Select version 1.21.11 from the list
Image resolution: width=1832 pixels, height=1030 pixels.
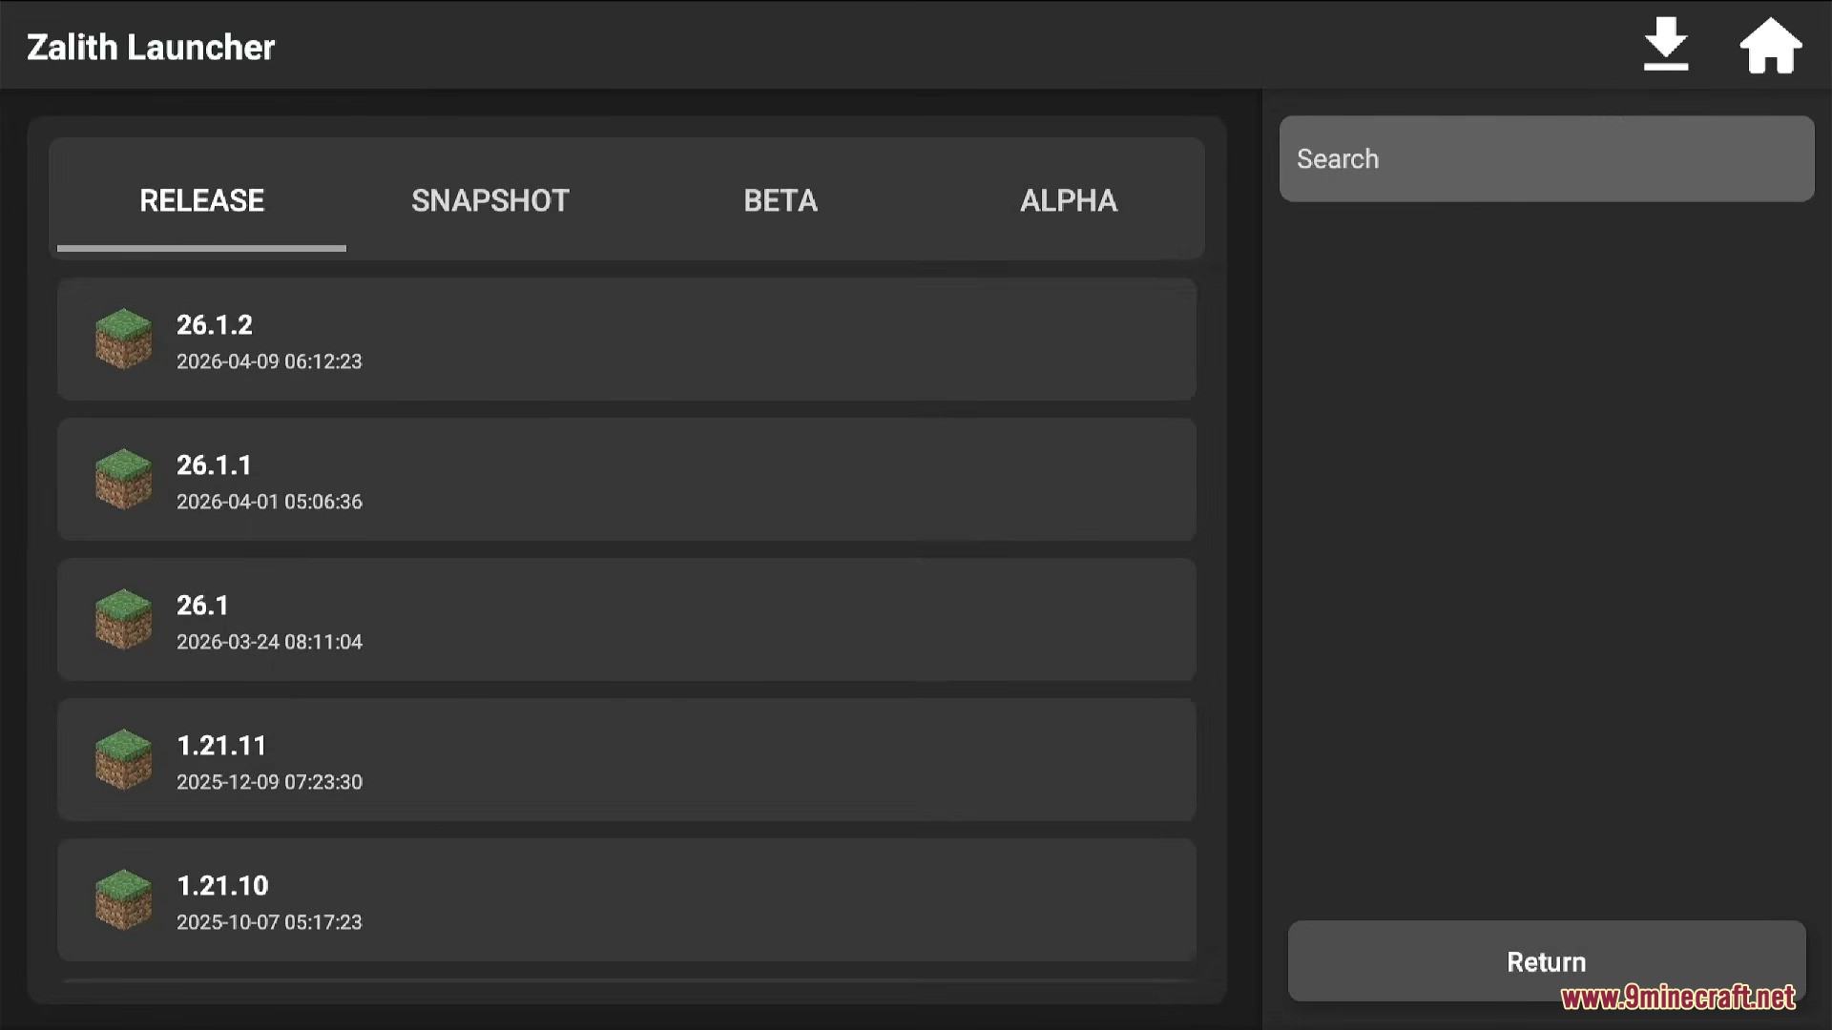pos(625,759)
